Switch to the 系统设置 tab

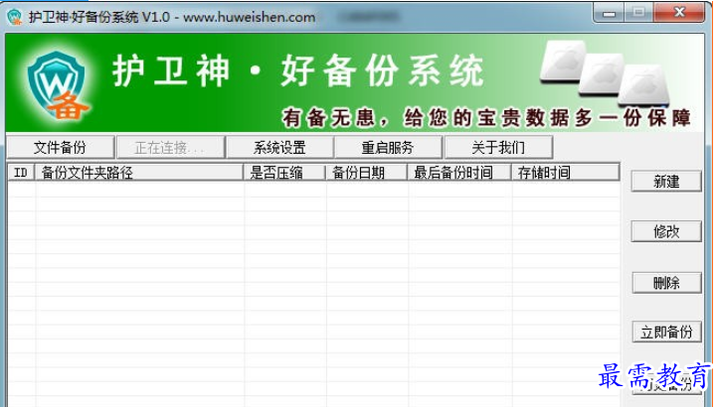(x=279, y=148)
